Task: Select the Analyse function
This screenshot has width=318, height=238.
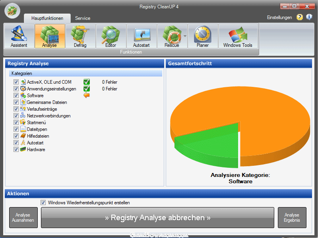Action: point(50,36)
